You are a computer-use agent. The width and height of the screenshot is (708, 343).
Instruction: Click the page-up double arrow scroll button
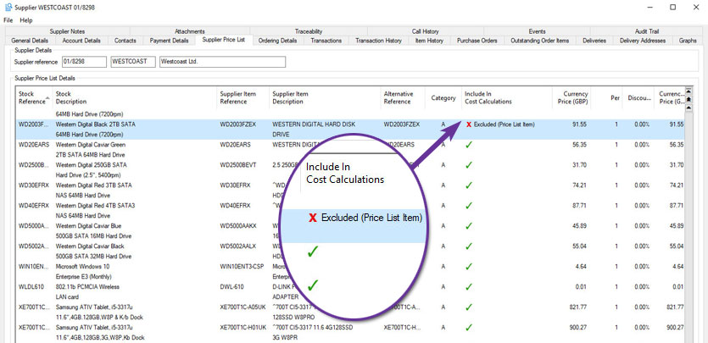(x=688, y=99)
